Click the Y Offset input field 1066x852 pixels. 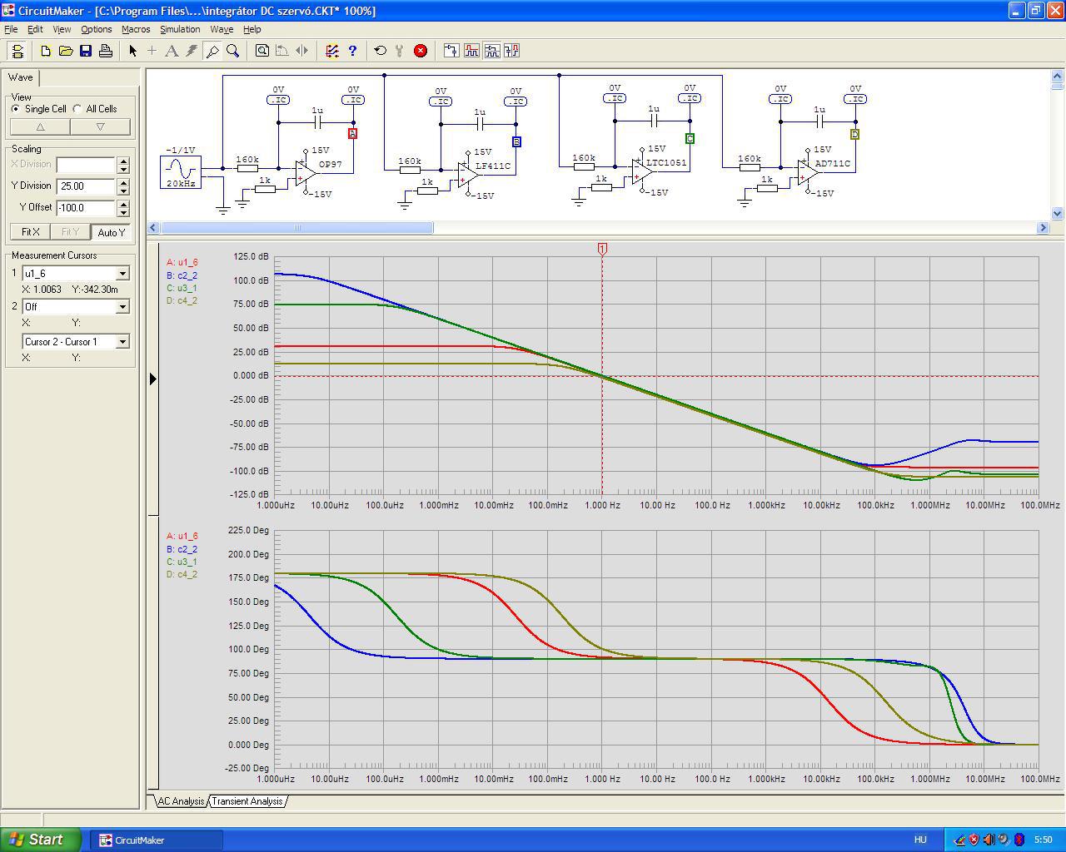[x=87, y=208]
